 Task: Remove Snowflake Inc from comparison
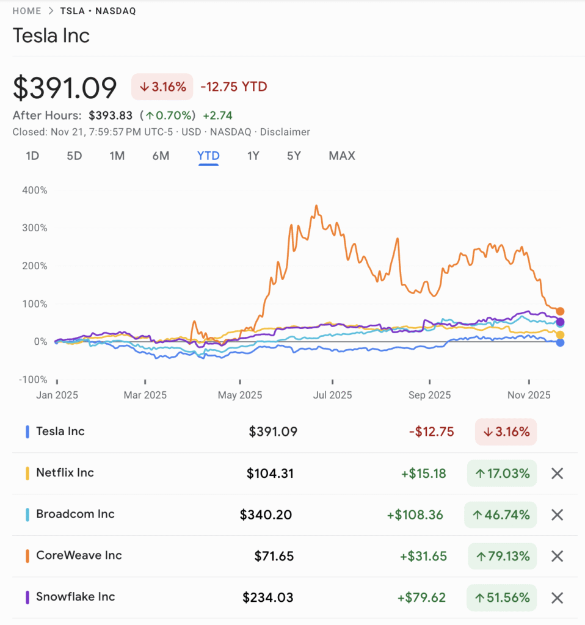click(x=557, y=598)
